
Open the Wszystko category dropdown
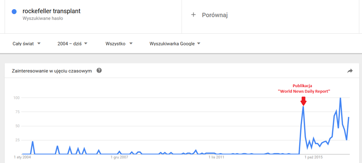[x=119, y=44]
